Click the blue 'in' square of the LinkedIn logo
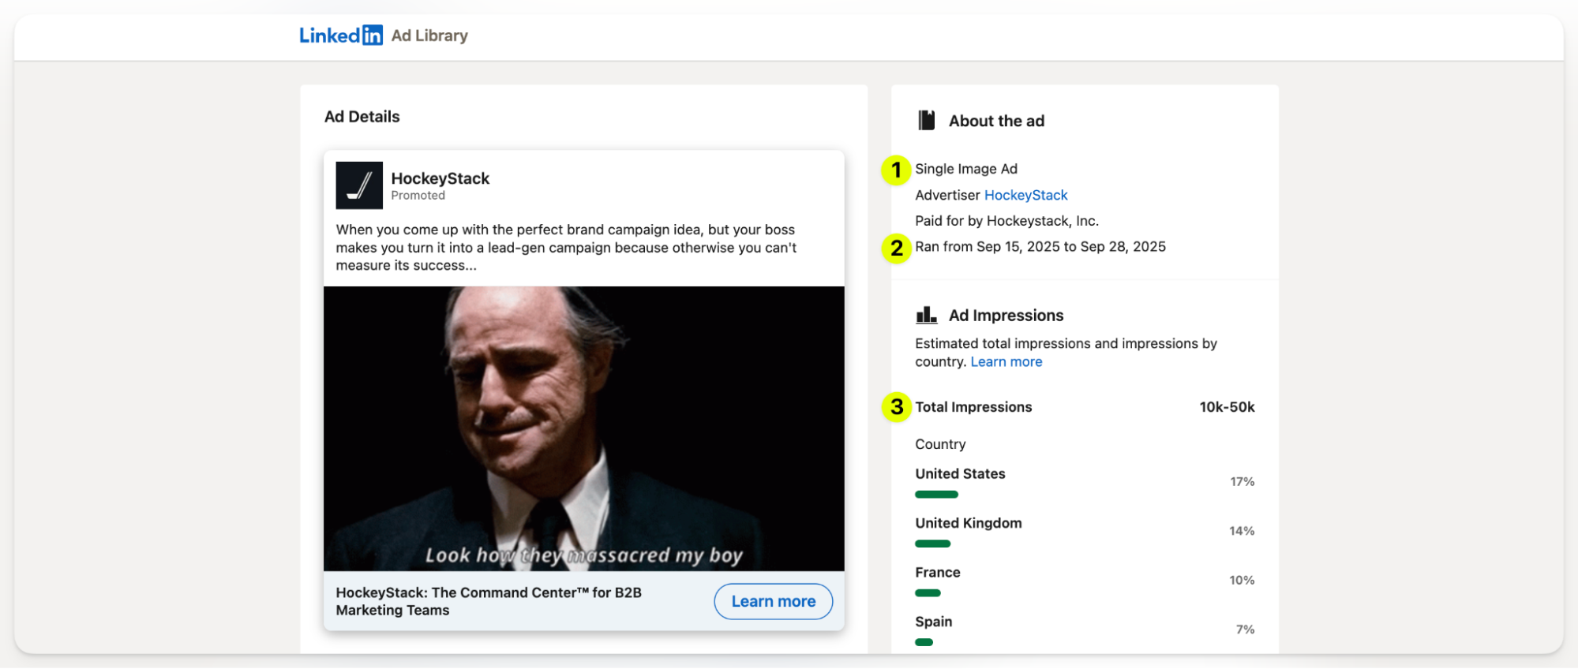Viewport: 1578px width, 669px height. click(374, 35)
